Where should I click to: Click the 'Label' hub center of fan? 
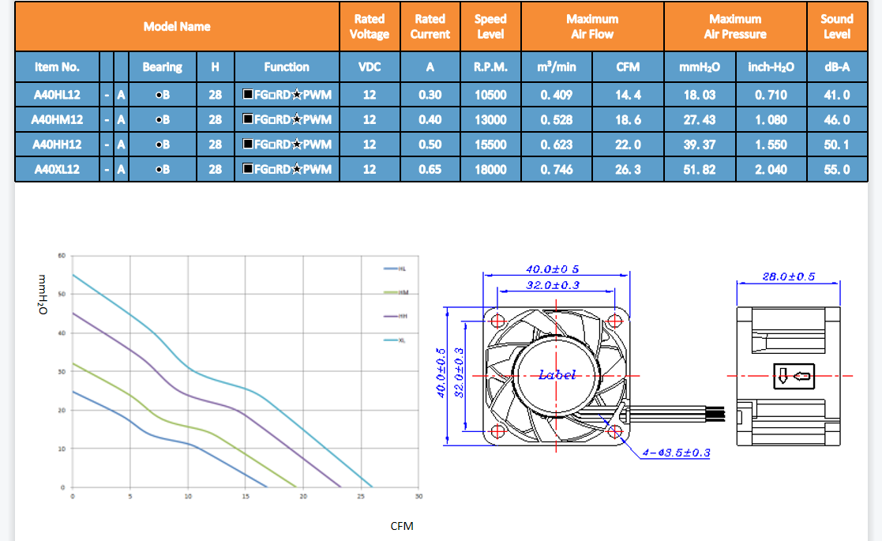557,375
